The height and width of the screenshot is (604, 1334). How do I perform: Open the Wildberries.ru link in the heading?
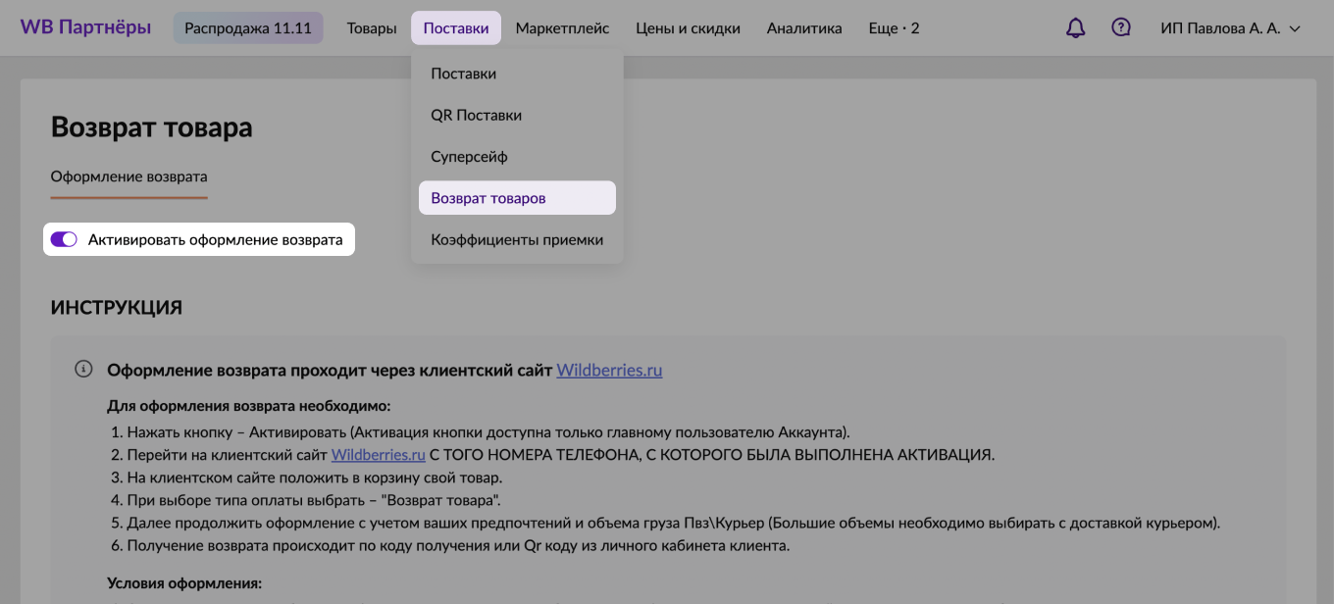click(x=609, y=370)
